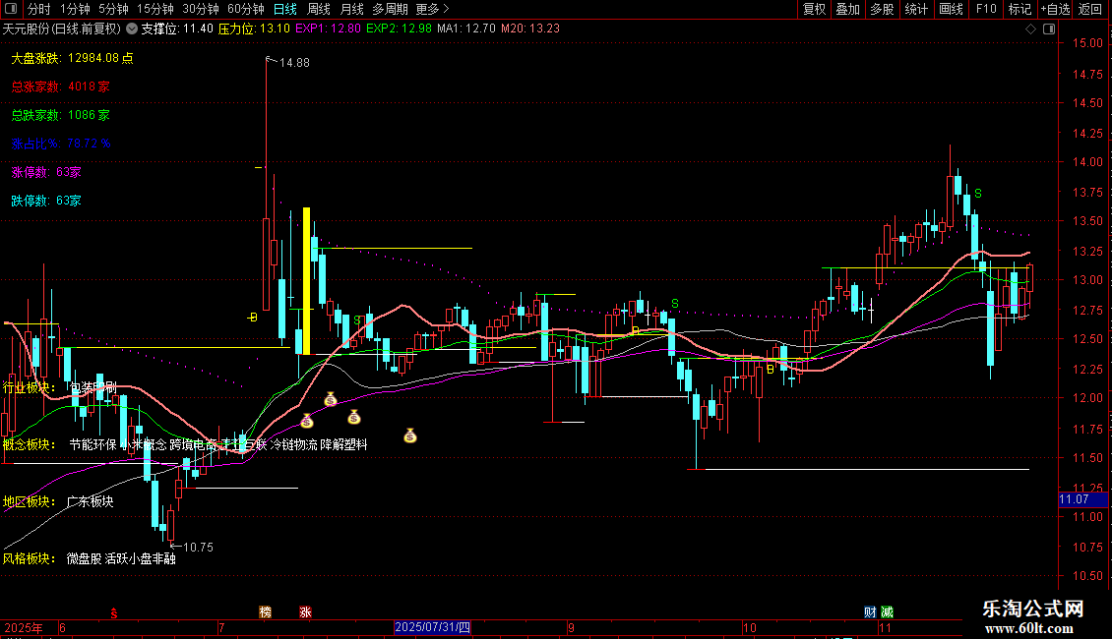Open the 多周期 multi-period view

(x=390, y=9)
